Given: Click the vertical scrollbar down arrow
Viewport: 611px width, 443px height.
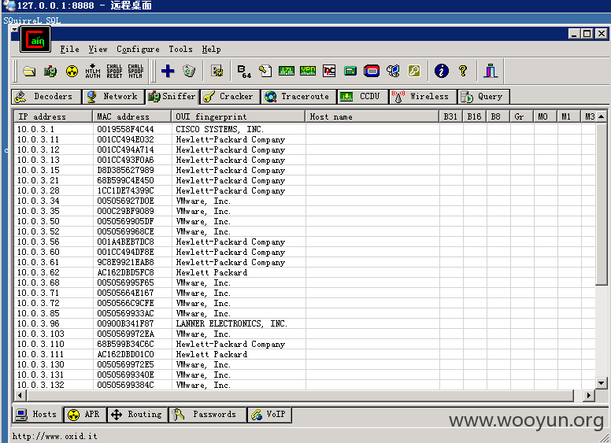Looking at the screenshot, I should (x=602, y=383).
